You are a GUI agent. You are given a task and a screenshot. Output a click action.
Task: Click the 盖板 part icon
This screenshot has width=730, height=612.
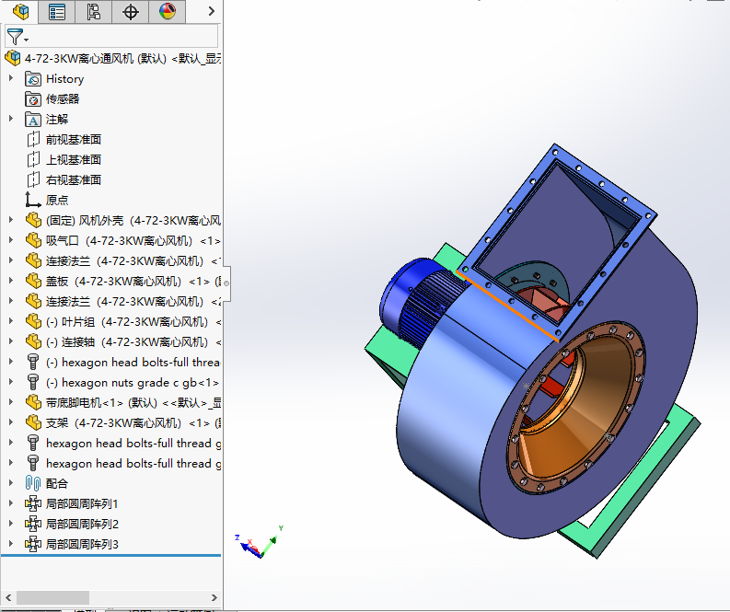33,281
